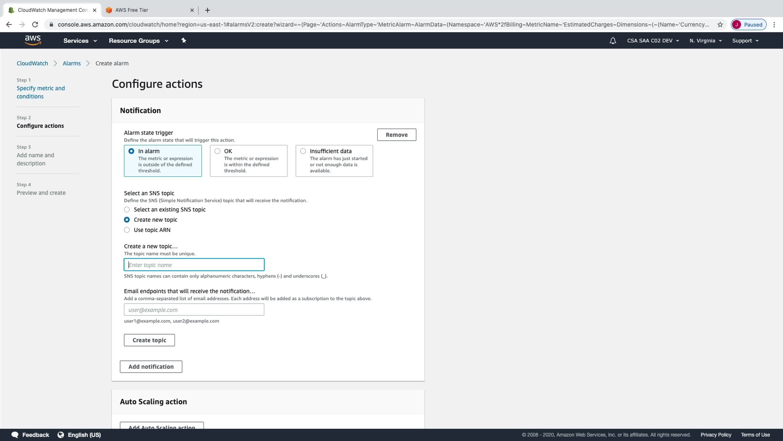Bookmark this page with the star icon
Viewport: 783px width, 441px height.
720,24
